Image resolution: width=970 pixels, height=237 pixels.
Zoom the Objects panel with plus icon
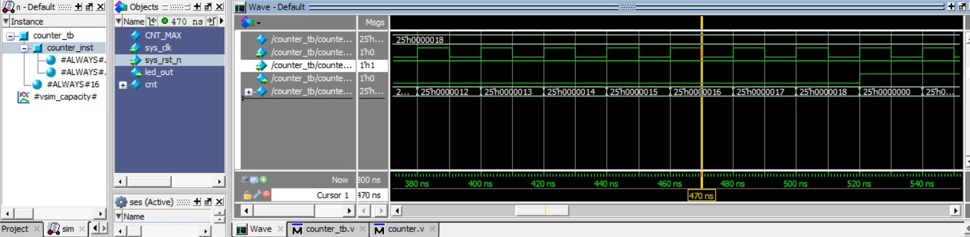[197, 7]
